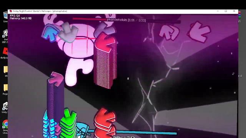The height and width of the screenshot is (138, 246).
Task: Click the 'phonophobia [1:31 / 3:33]' timer text
Action: (x=126, y=20)
